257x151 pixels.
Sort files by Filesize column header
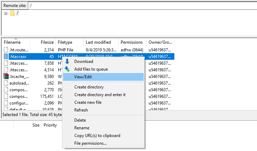tap(47, 42)
